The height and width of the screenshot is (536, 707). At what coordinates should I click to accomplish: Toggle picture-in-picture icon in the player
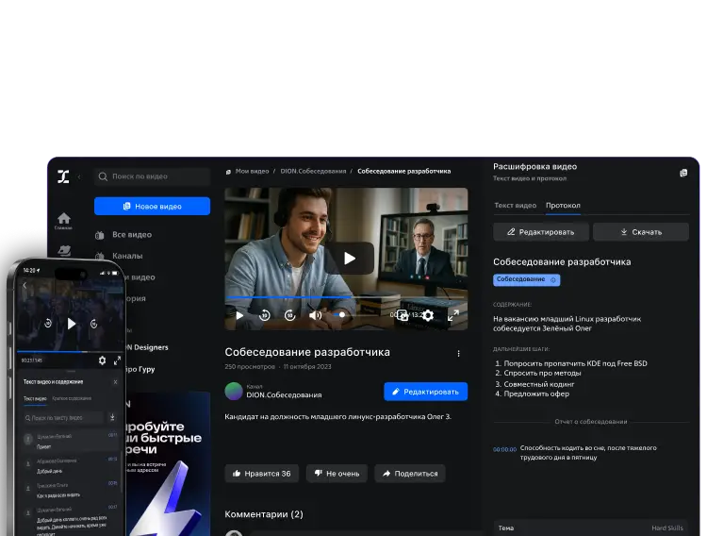[403, 315]
